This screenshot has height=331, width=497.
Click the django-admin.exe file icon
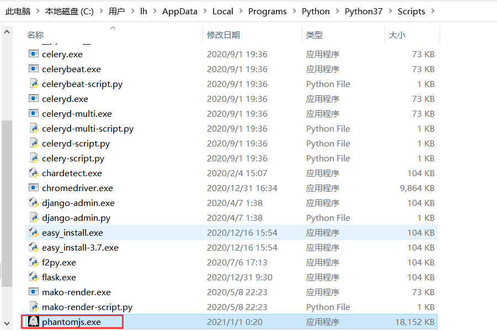[x=34, y=203]
